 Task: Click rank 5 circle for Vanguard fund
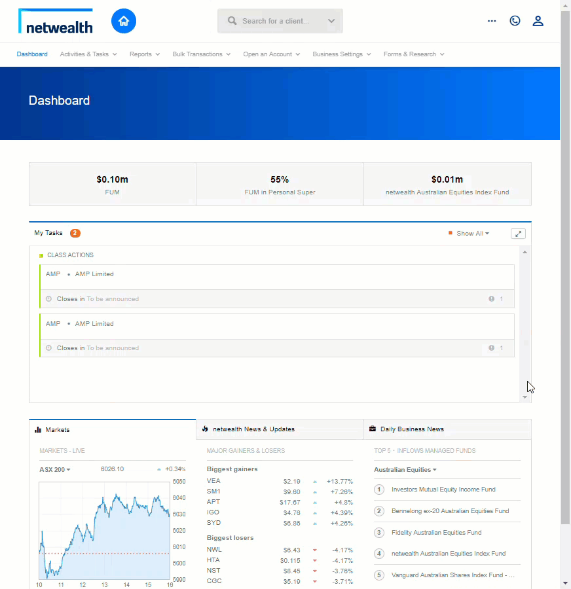[379, 575]
